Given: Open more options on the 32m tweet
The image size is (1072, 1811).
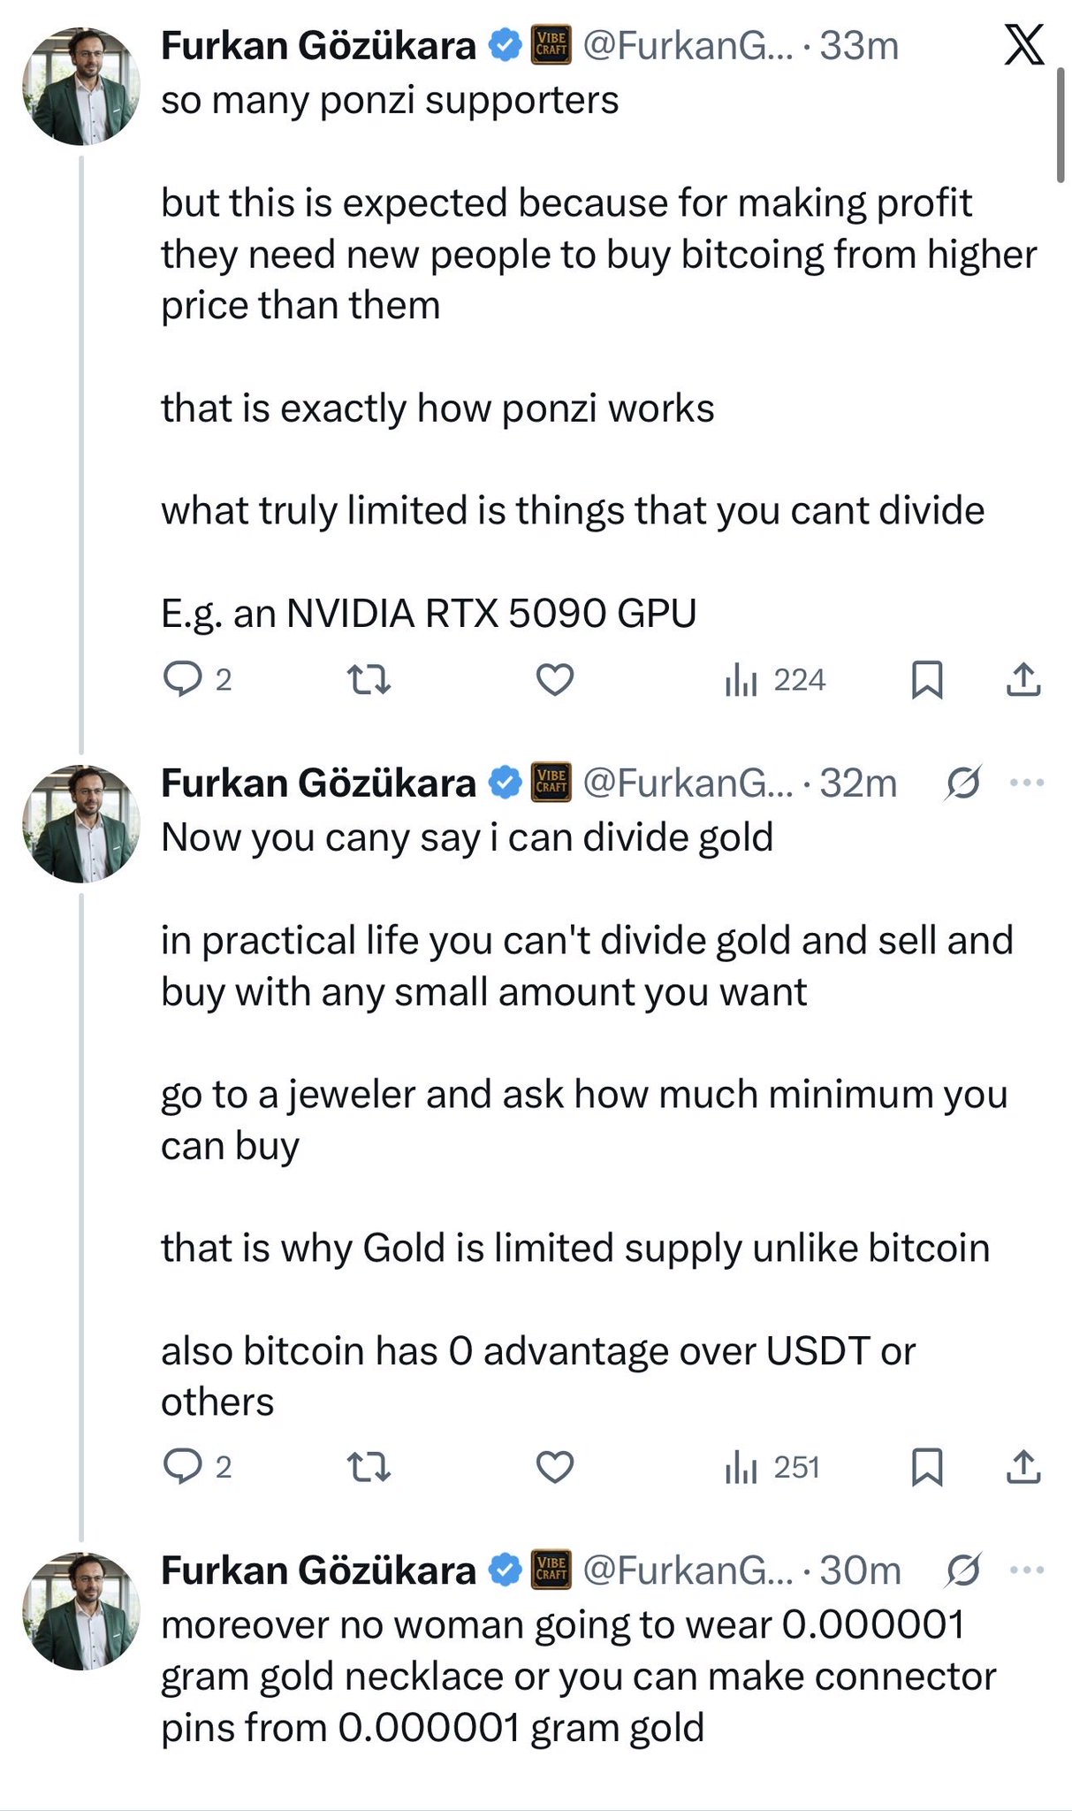Looking at the screenshot, I should [x=1027, y=783].
